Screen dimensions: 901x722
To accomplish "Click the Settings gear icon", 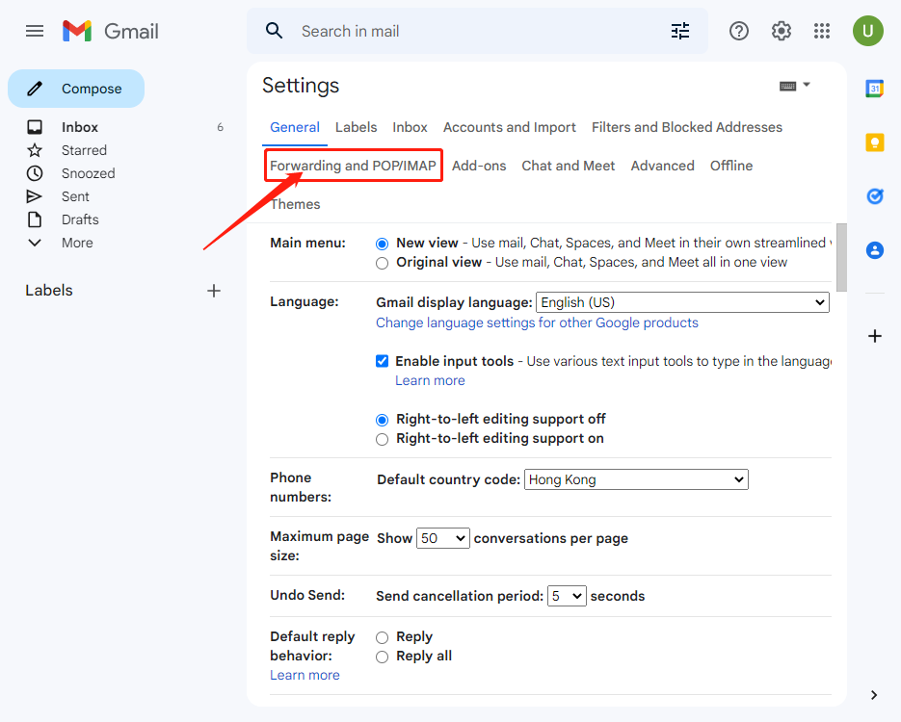I will (x=781, y=31).
